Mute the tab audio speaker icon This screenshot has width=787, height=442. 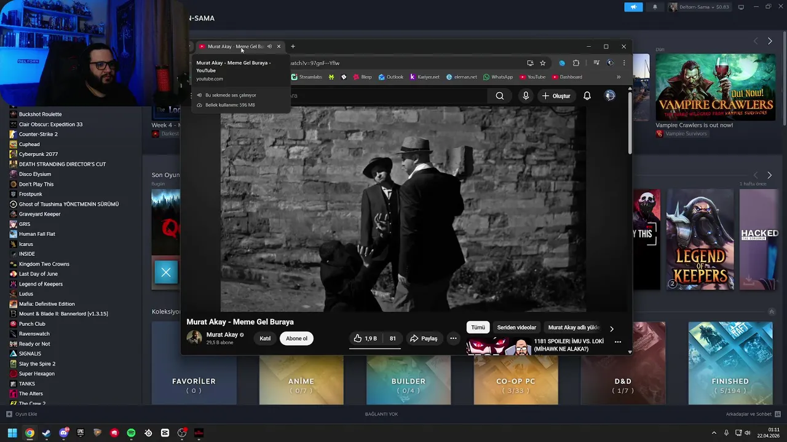269,47
